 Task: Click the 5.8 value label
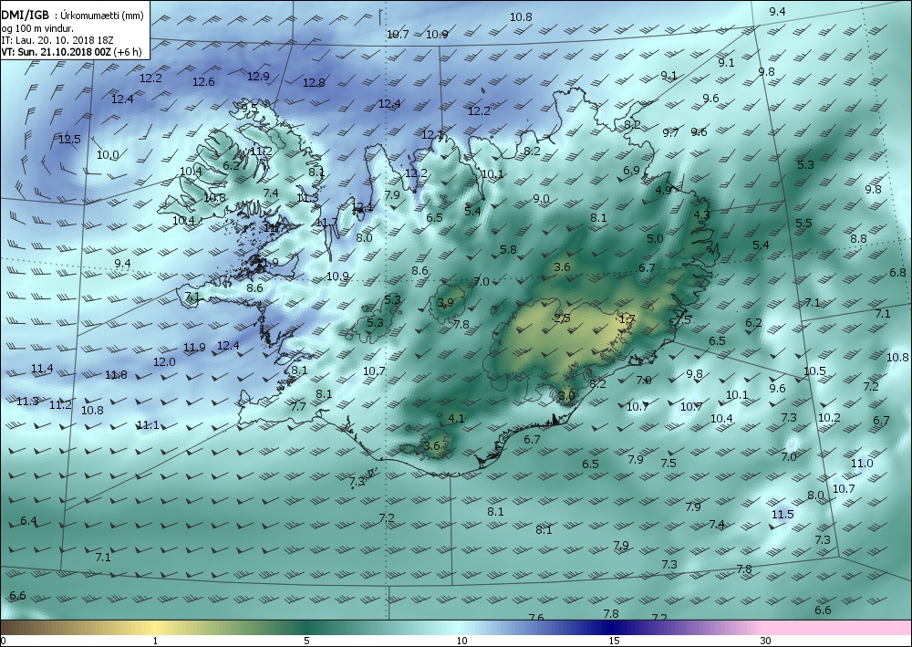pos(508,250)
